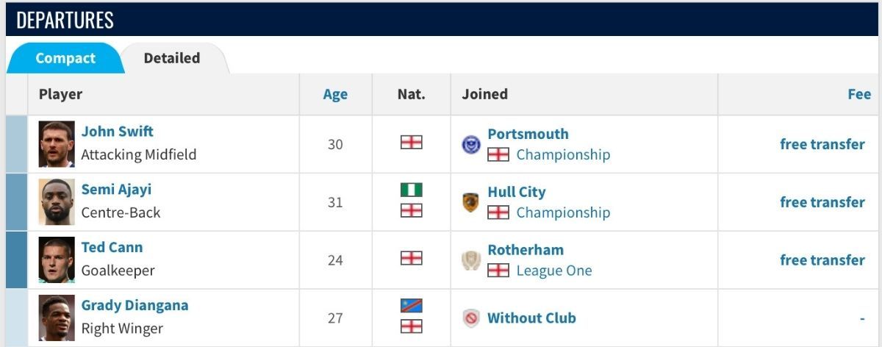
Task: Open Ted Cann's player thumbnail photo
Action: (x=57, y=260)
